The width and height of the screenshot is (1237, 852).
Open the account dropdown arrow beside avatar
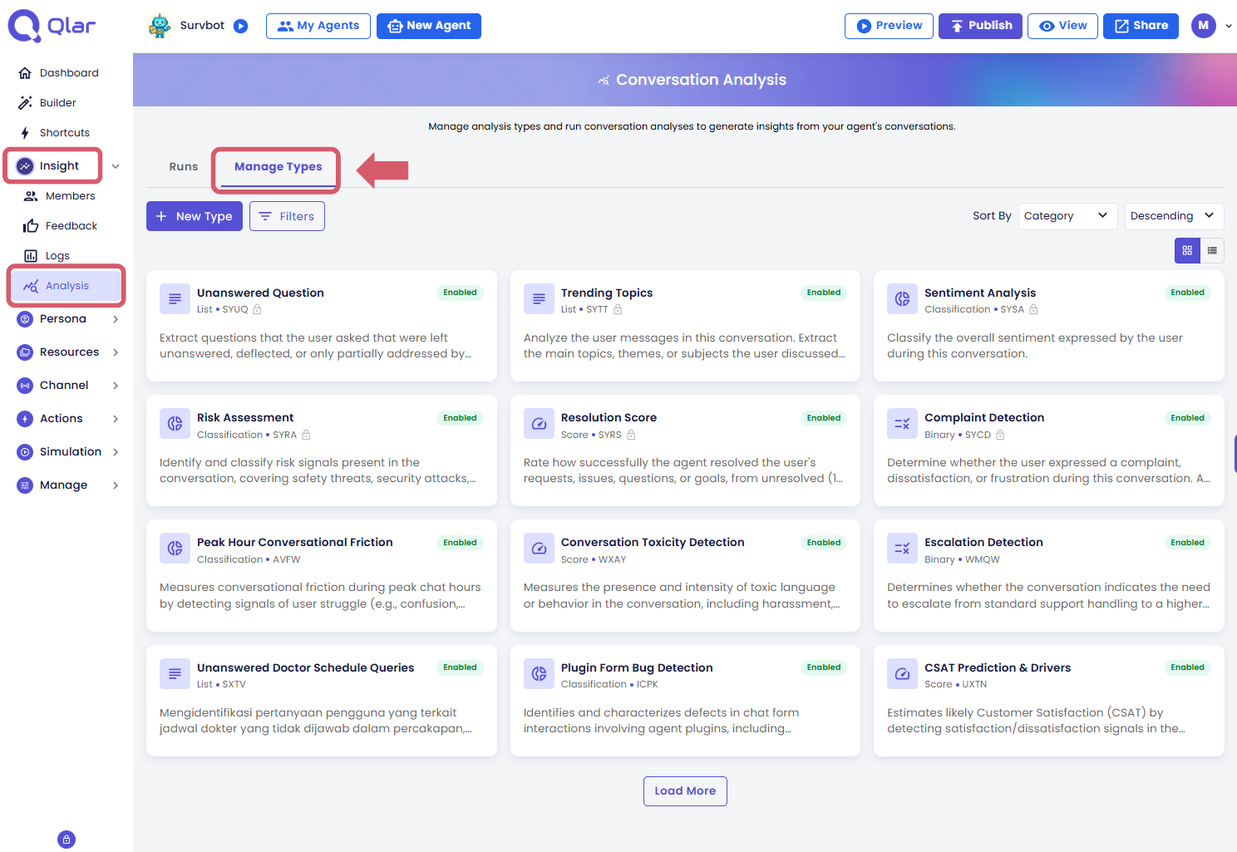coord(1229,26)
